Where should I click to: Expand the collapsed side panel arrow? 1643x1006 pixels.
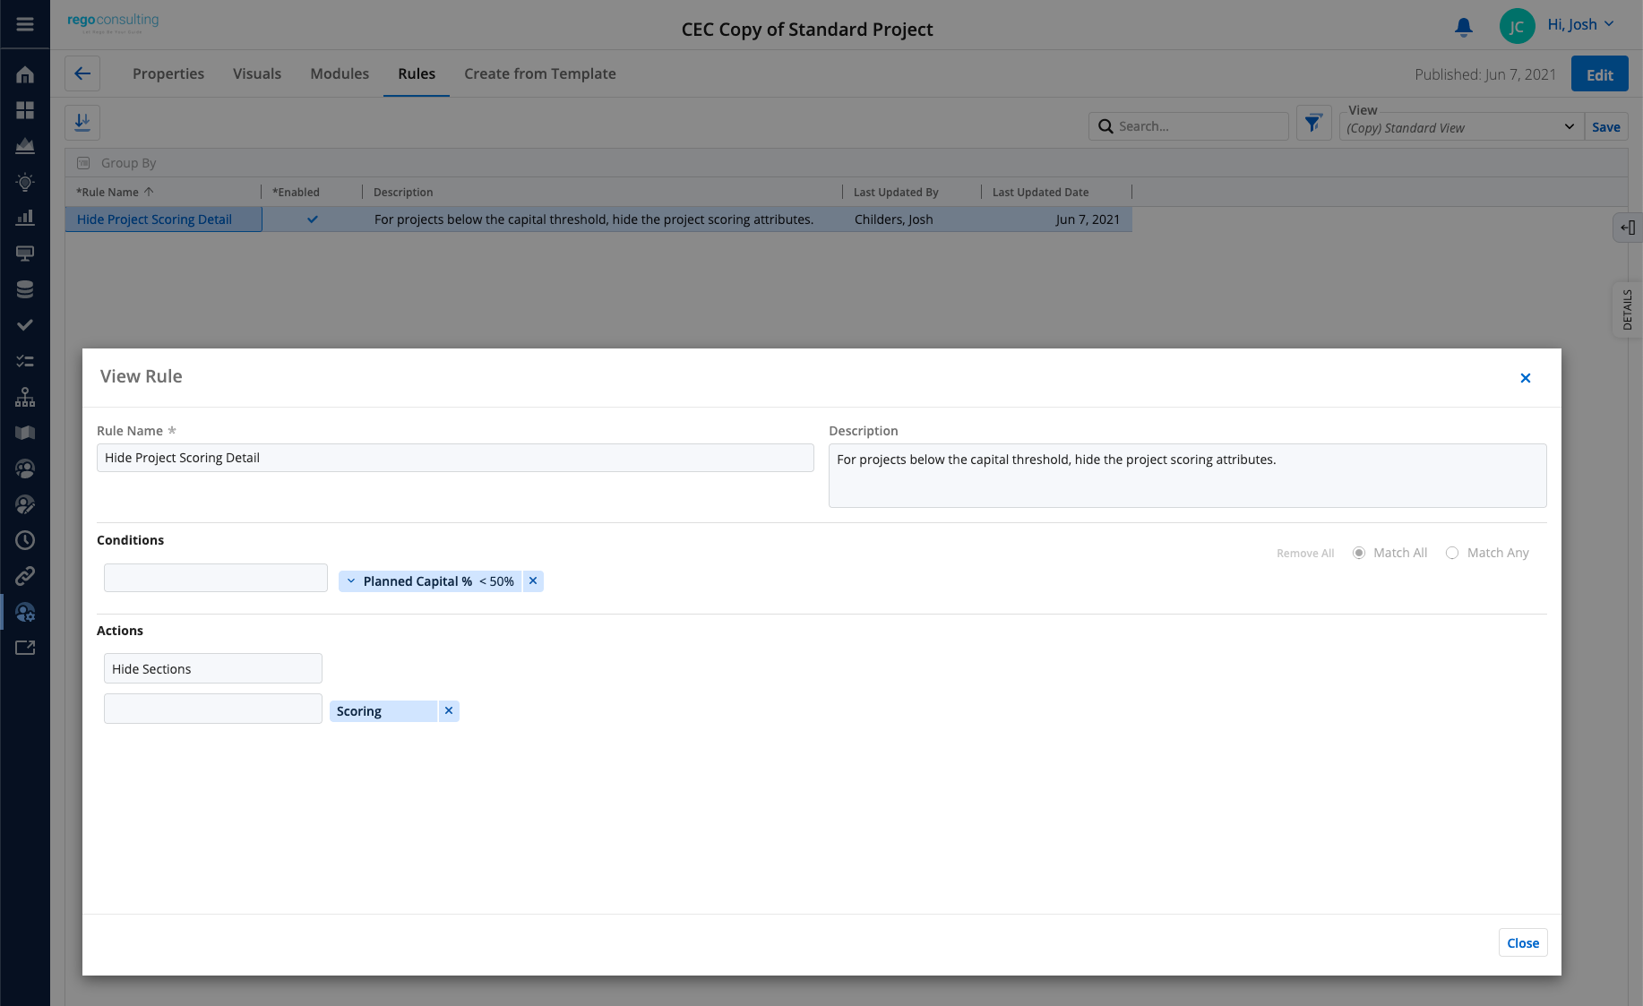pyautogui.click(x=1628, y=228)
